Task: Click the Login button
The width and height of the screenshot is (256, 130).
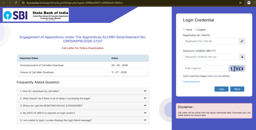Action: point(221,89)
